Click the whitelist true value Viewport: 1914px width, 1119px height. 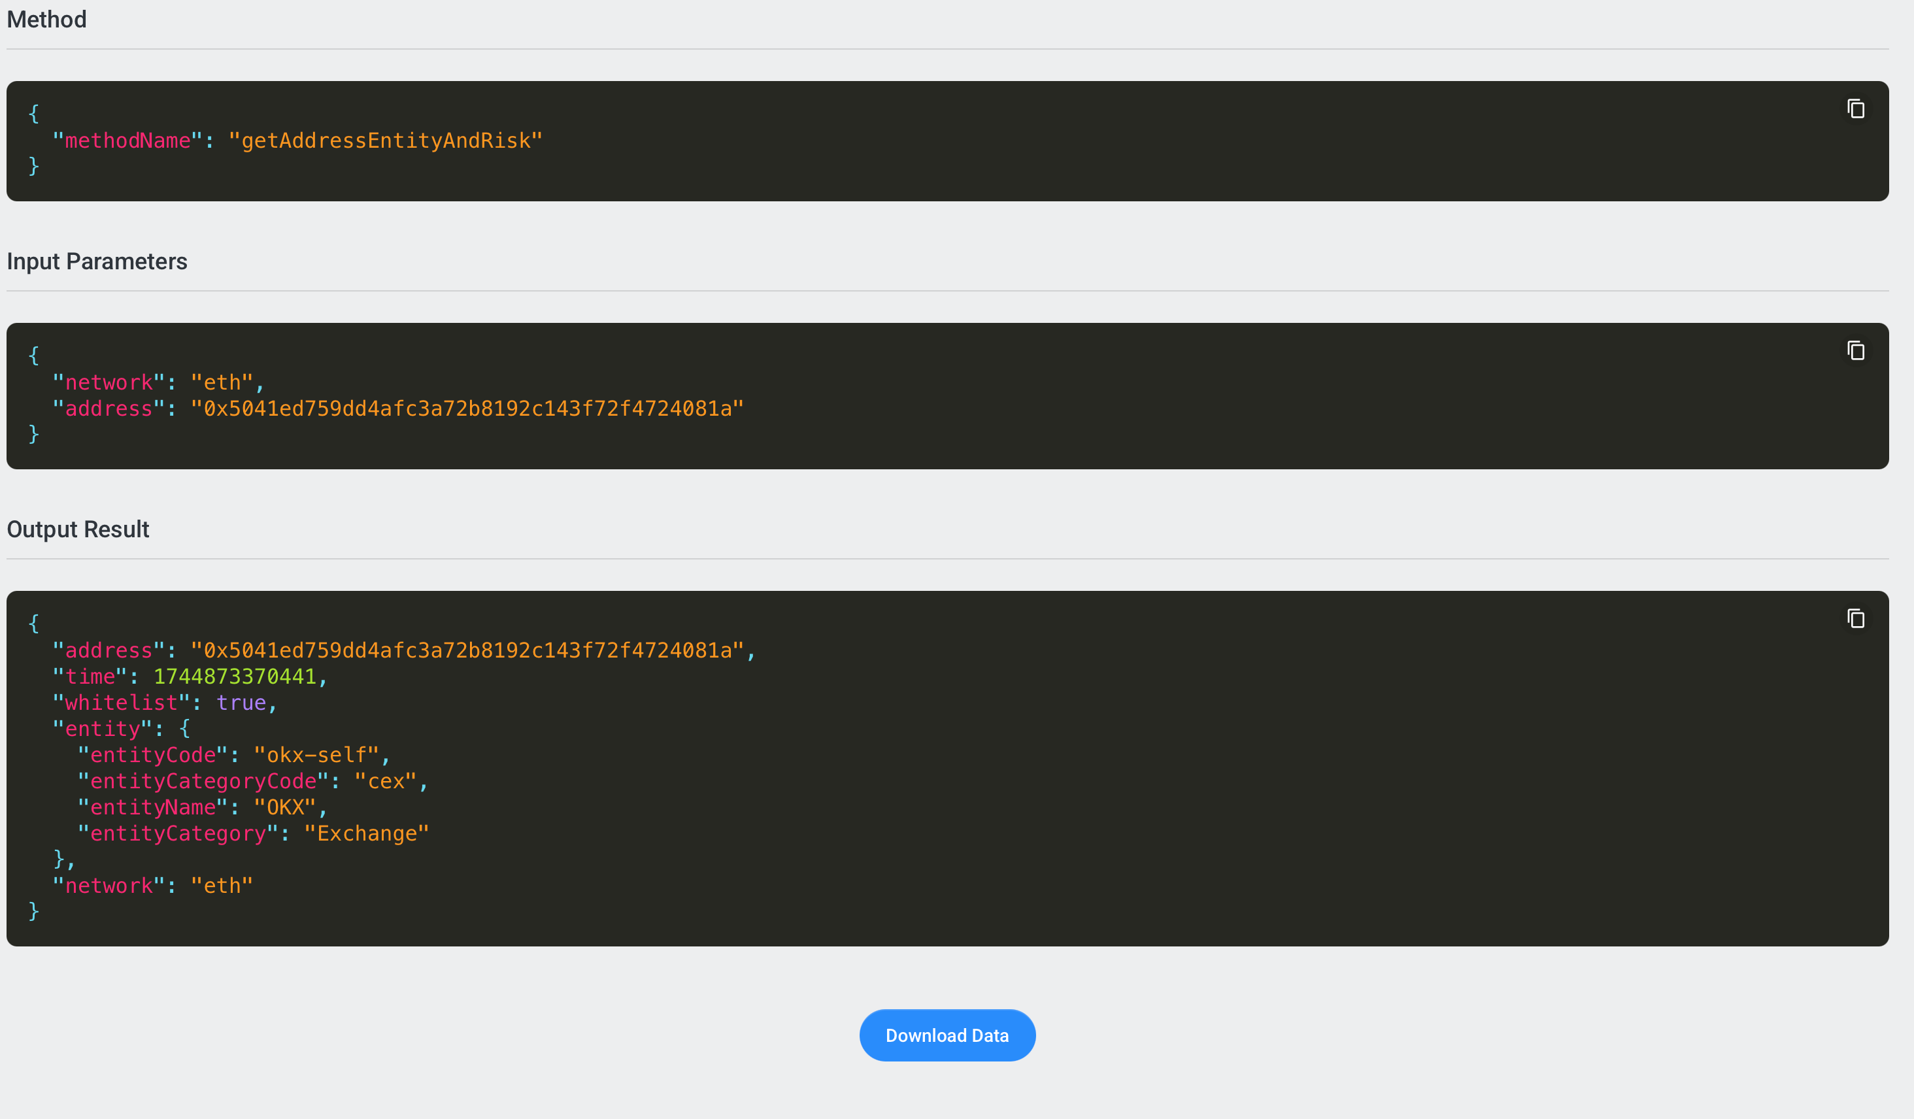241,703
